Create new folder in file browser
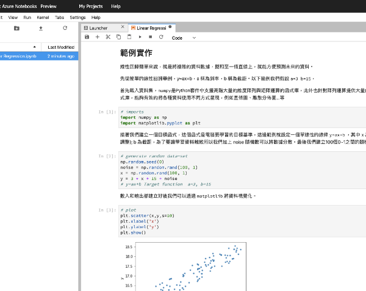This screenshot has height=291, width=366. tap(16, 28)
